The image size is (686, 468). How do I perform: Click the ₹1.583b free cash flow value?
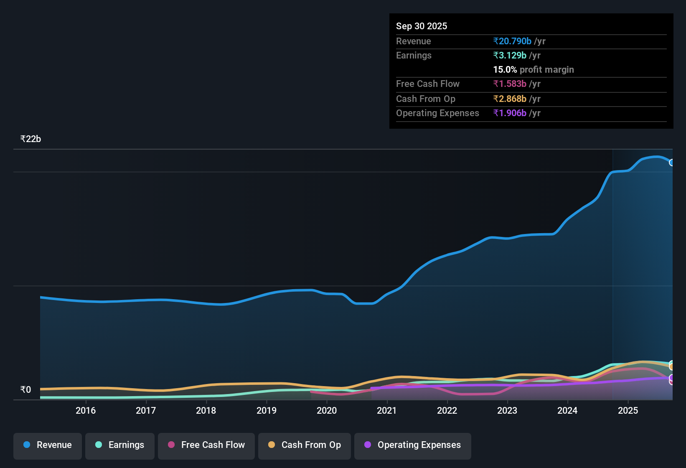coord(510,84)
